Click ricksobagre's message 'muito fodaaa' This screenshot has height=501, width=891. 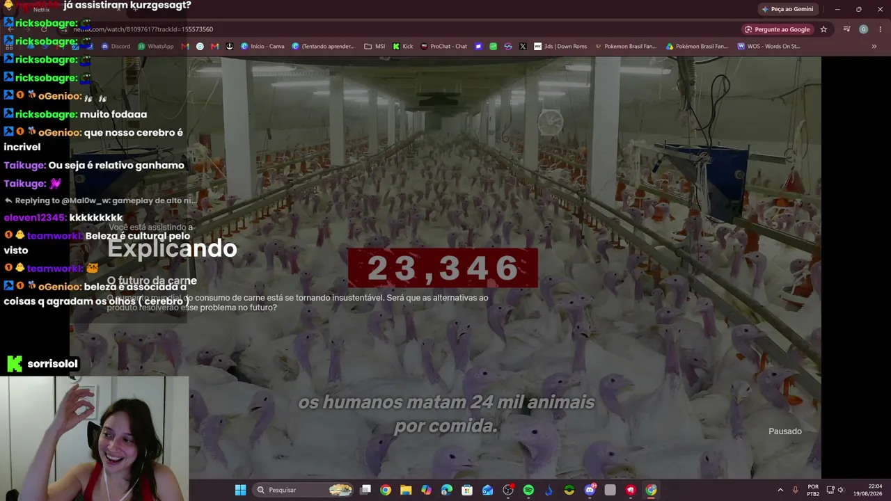tap(113, 114)
